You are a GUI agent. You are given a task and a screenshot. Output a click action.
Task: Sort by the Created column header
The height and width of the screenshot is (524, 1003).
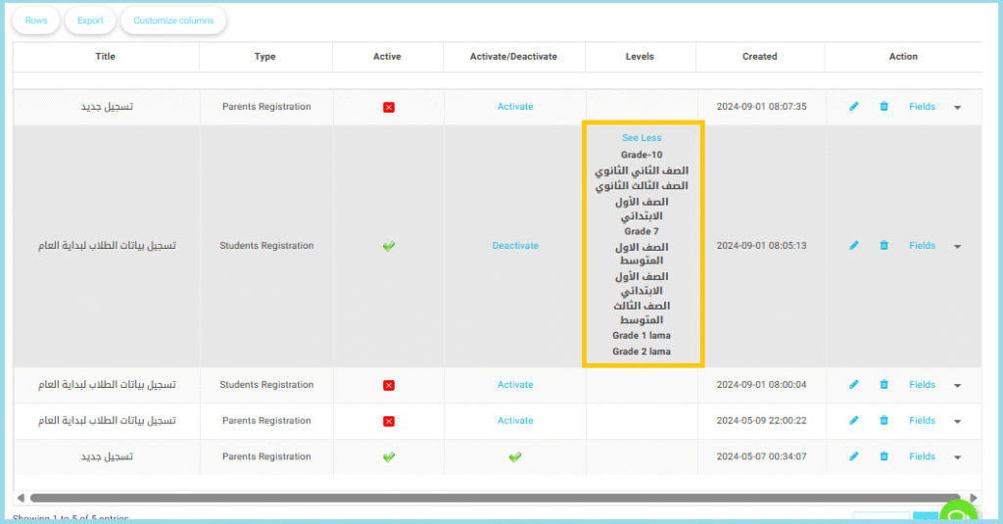click(760, 57)
